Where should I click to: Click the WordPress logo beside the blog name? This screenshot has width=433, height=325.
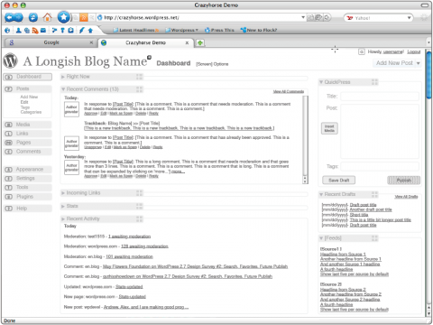pos(11,60)
